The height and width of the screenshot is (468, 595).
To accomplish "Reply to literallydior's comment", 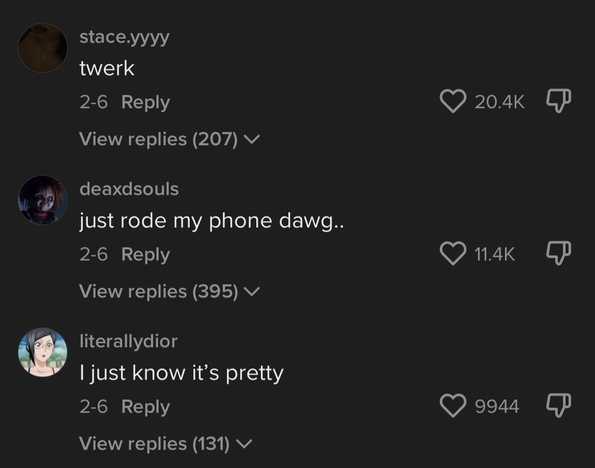I will point(145,406).
